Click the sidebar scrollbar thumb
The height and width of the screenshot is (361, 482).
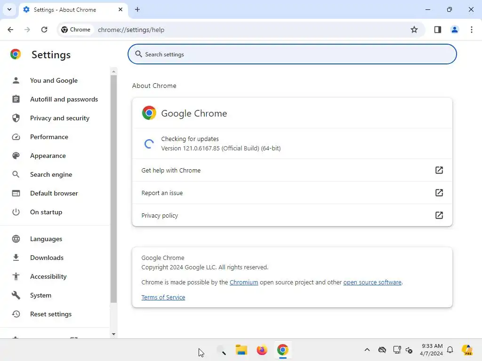tap(114, 189)
